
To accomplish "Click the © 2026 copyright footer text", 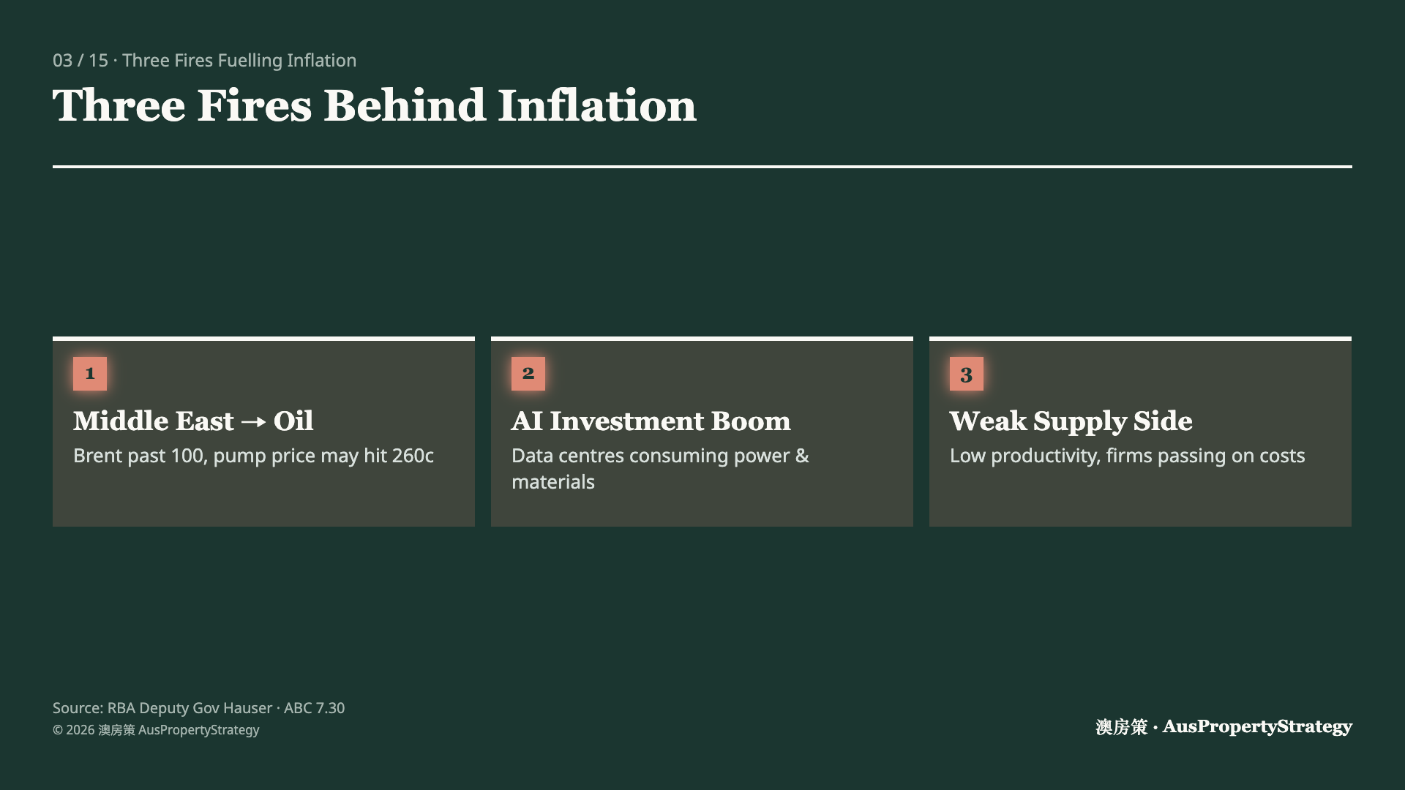I will (x=156, y=730).
